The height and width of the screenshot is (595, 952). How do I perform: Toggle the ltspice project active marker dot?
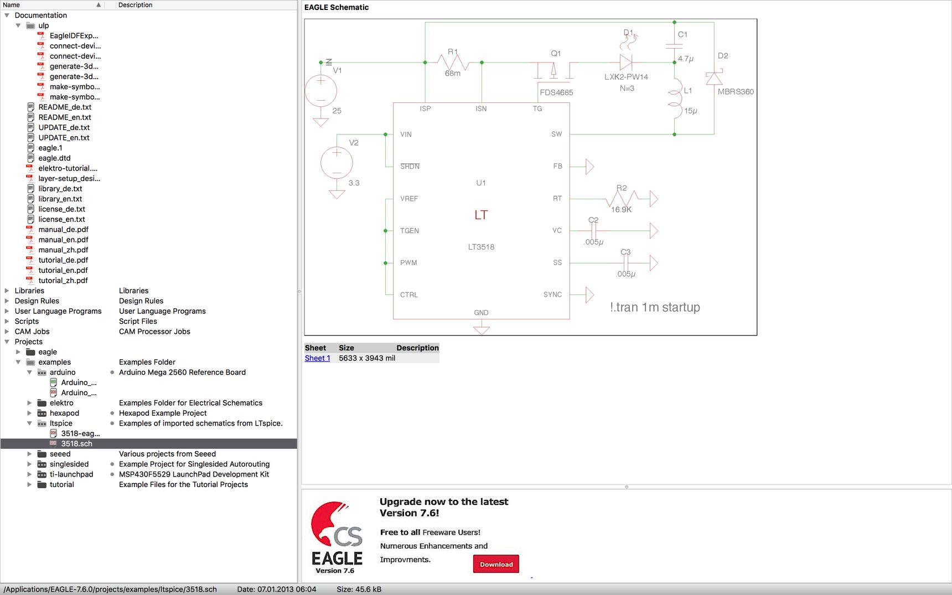click(112, 423)
